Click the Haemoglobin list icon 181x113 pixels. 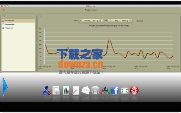[x=3, y=24]
